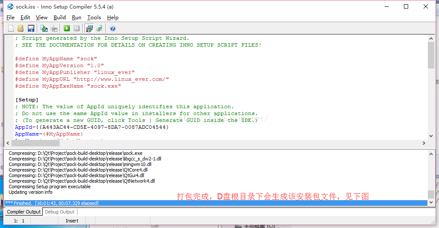
Task: Click the 'To generate a new GUID' comment
Action: point(136,120)
